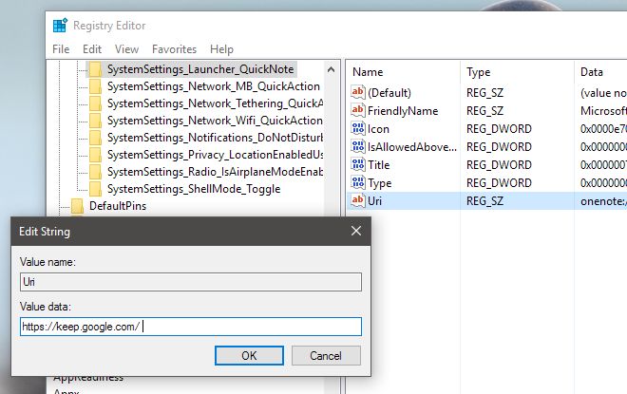Open the File menu
The image size is (627, 394).
(61, 49)
